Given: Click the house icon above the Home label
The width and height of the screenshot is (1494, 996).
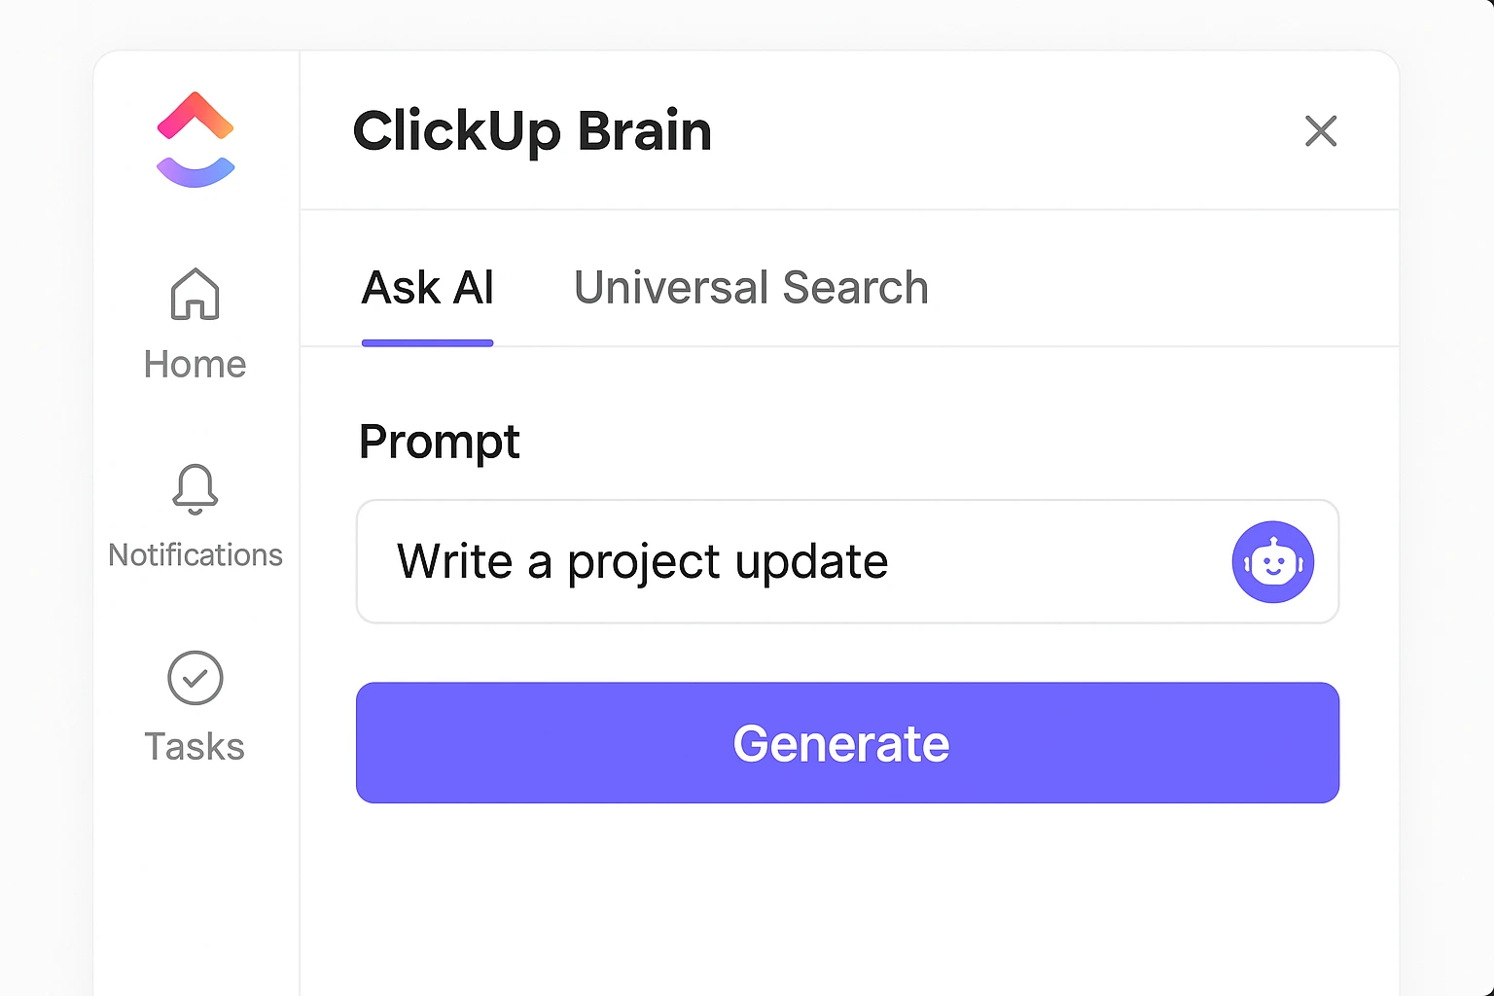Looking at the screenshot, I should (x=195, y=295).
